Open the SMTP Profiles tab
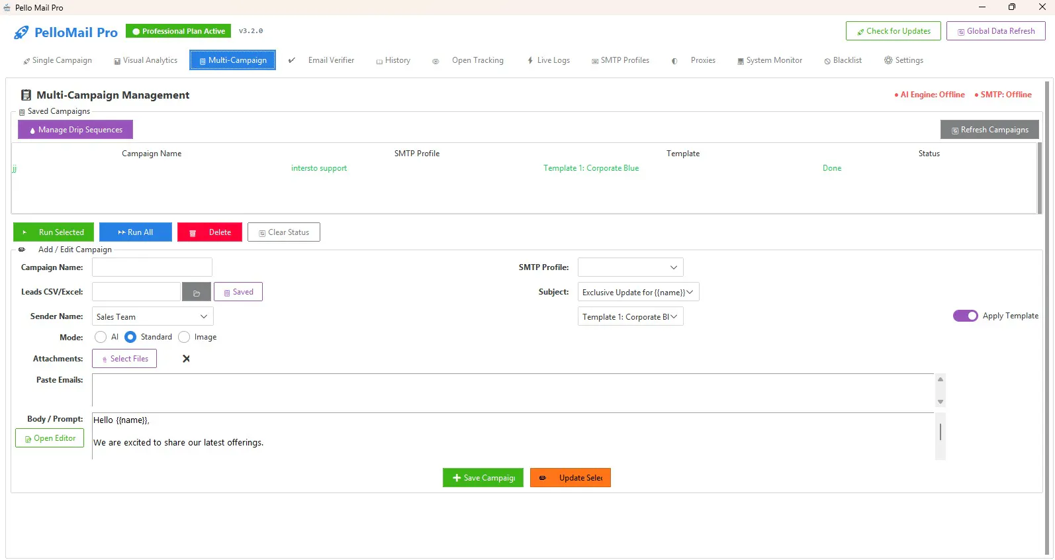 click(x=621, y=60)
